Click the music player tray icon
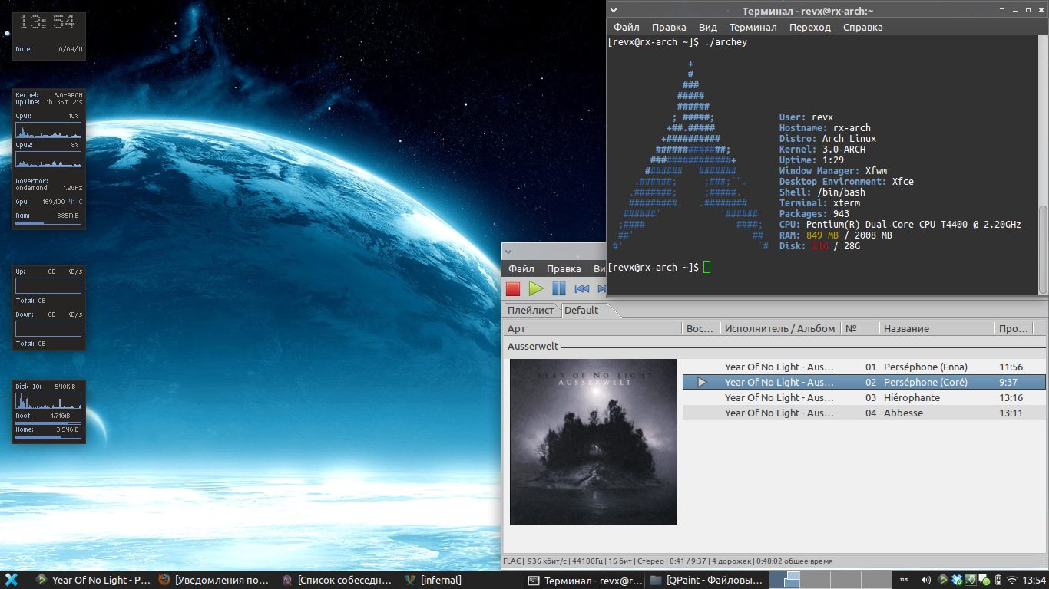 [943, 580]
